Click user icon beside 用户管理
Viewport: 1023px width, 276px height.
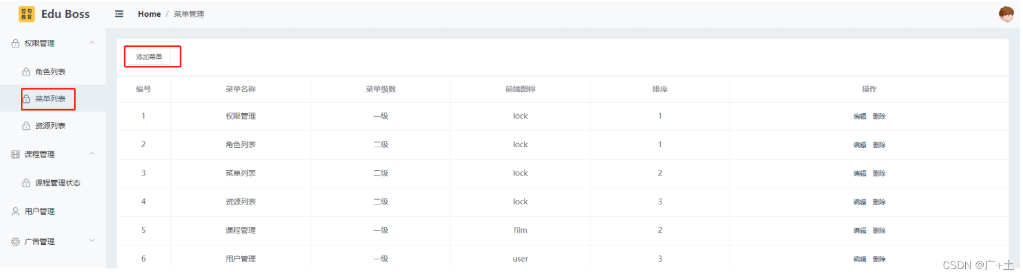coord(16,211)
